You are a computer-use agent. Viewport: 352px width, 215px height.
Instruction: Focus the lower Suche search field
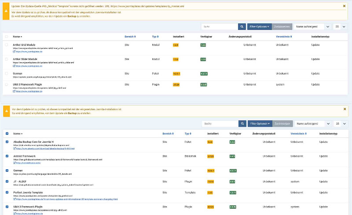(220, 124)
